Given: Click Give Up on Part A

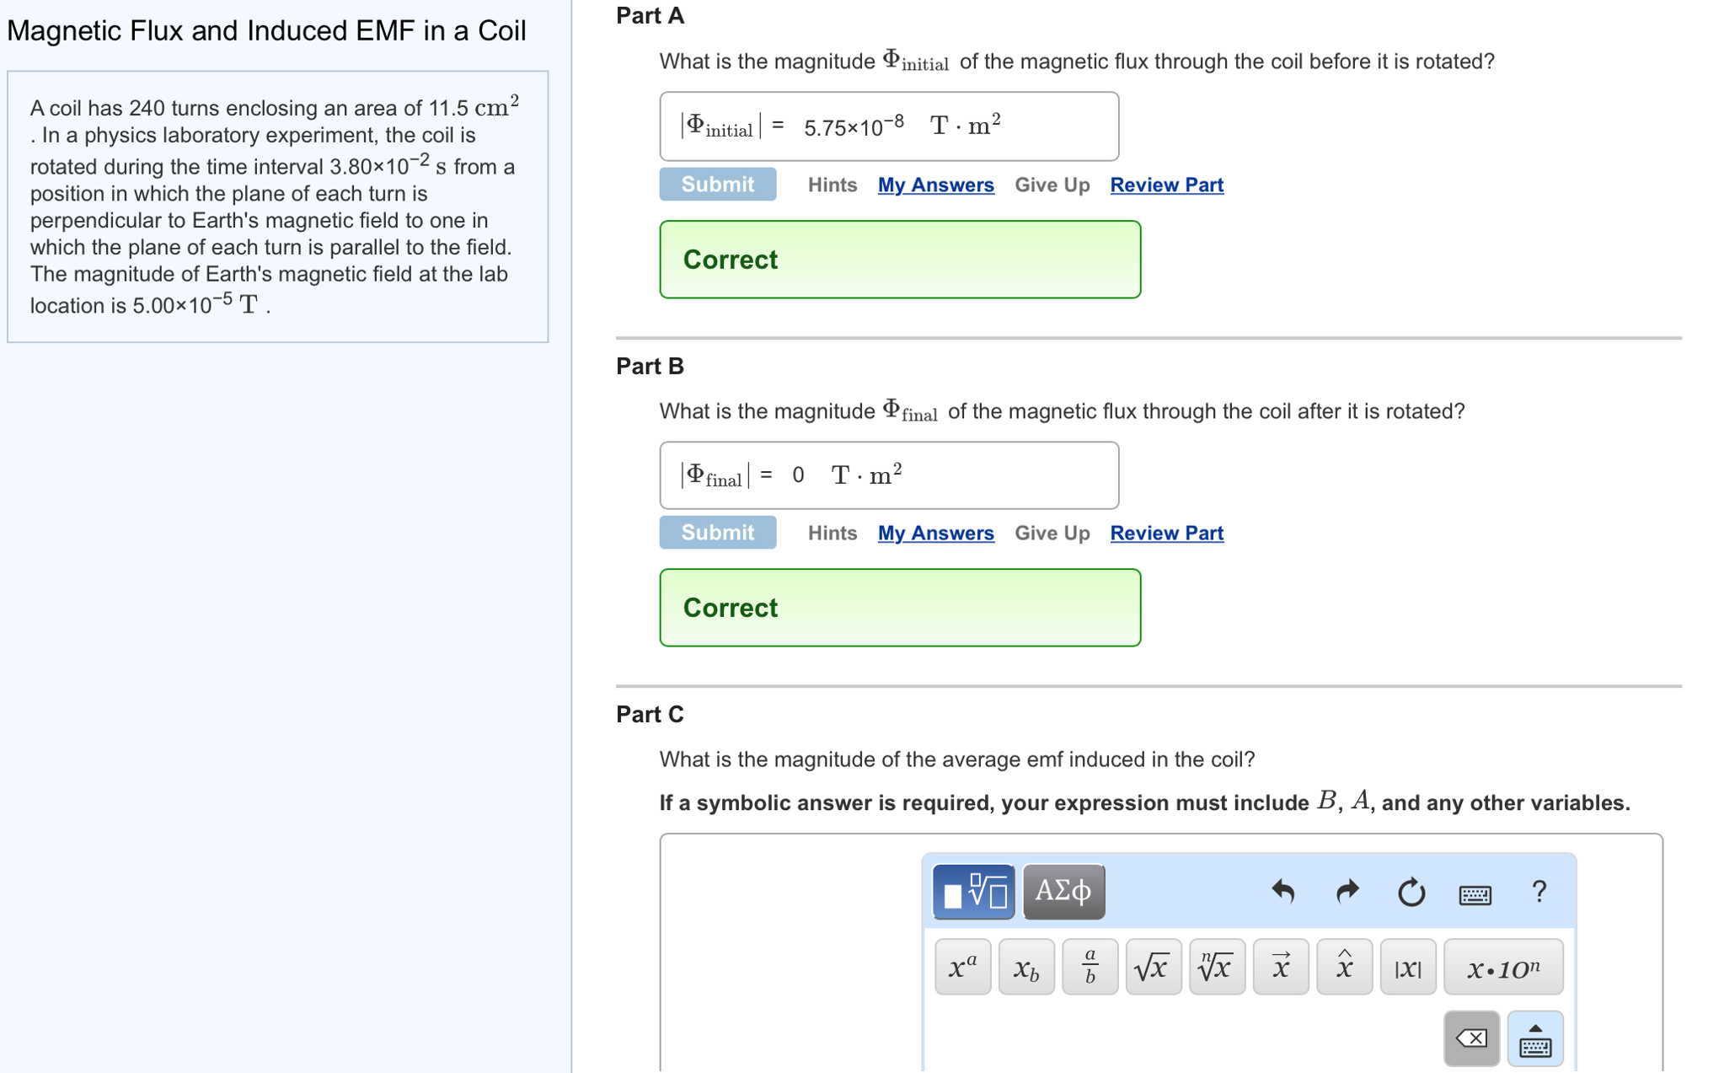Looking at the screenshot, I should tap(1052, 185).
